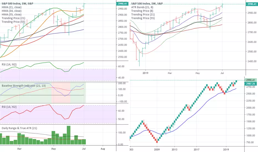Click the RSI (14, hl2) label of red-line pane
Image resolution: width=258 pixels, height=152 pixels.
9,107
